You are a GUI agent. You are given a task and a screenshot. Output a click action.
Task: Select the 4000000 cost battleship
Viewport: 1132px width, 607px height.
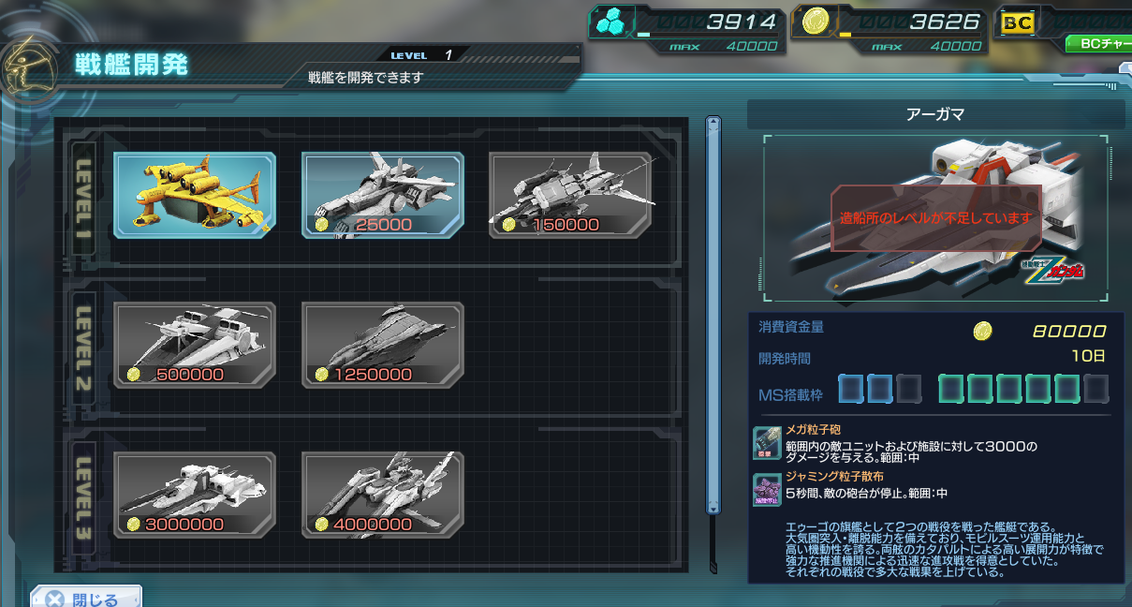pyautogui.click(x=383, y=494)
